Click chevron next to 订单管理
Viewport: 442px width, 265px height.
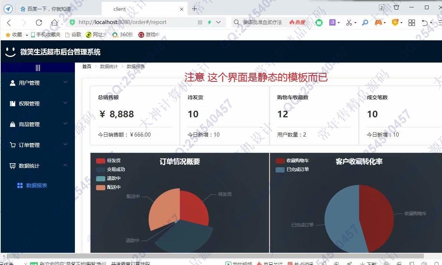point(65,144)
